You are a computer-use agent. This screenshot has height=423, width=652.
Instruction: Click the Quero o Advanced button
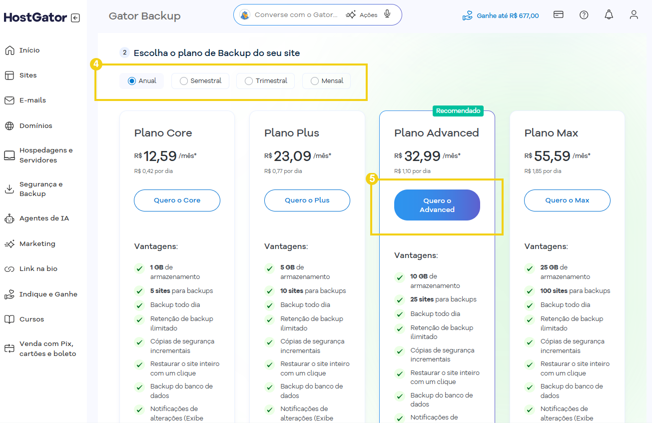pyautogui.click(x=437, y=205)
